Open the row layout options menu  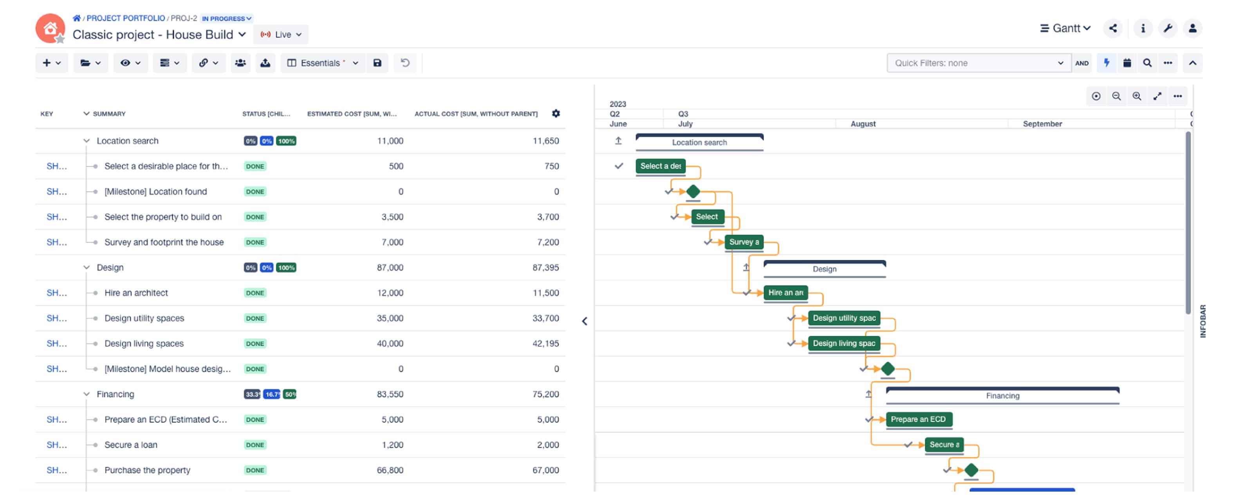[170, 63]
